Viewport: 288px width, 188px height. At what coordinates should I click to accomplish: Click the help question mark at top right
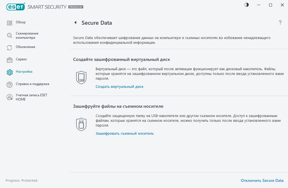pyautogui.click(x=280, y=23)
